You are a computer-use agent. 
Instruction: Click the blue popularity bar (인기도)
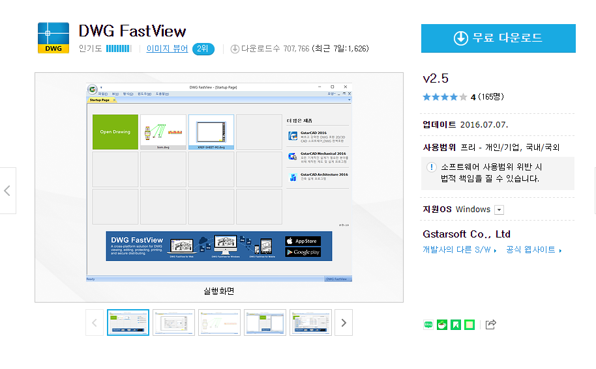[x=119, y=49]
